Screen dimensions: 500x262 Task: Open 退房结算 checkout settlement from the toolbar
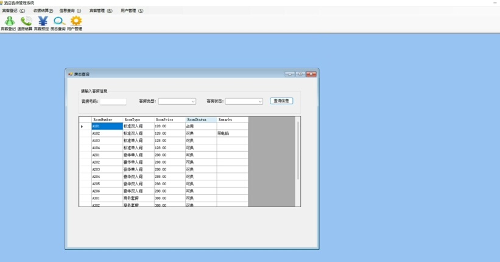tap(25, 23)
